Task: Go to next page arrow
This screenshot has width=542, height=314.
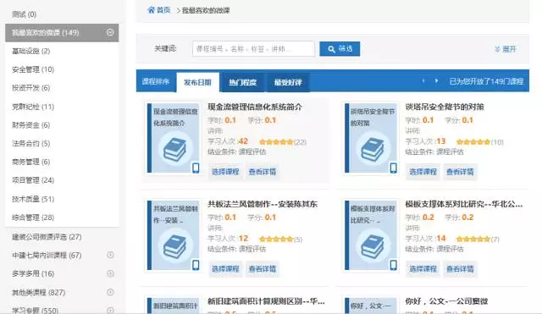Action: tap(437, 81)
